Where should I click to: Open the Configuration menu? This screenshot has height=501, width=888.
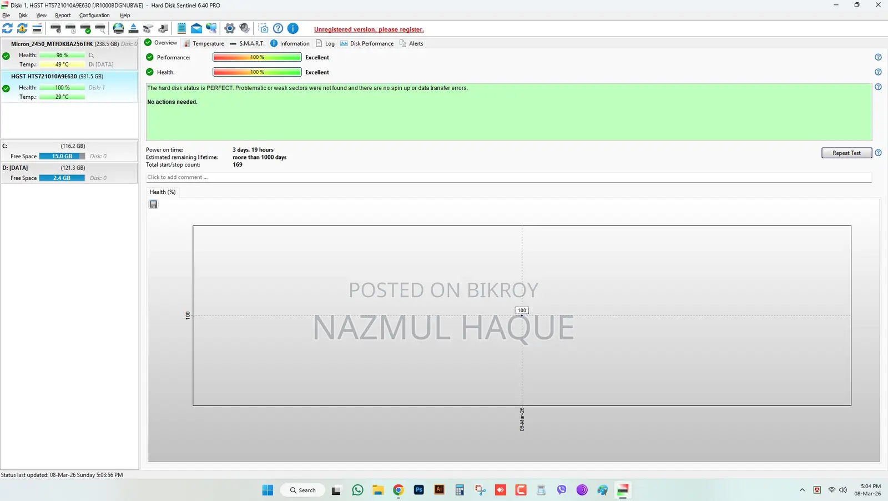[94, 16]
